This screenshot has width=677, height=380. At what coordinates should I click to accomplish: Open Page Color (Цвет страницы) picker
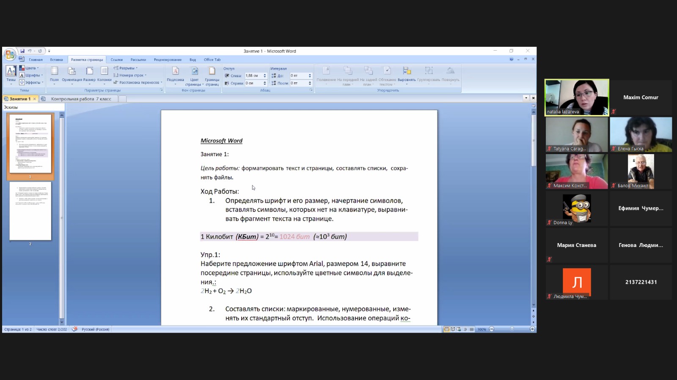[x=194, y=76]
